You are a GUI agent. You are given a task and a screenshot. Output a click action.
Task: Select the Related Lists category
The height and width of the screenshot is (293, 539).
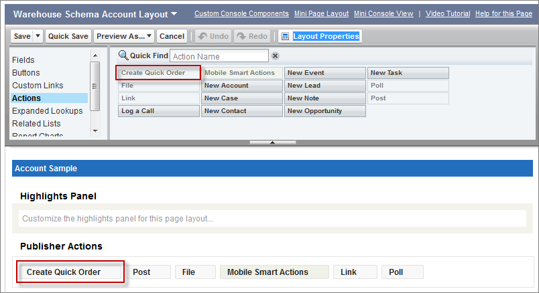(36, 124)
